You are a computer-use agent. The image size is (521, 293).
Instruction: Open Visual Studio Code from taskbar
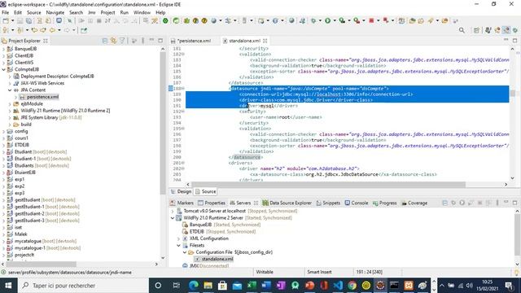click(x=338, y=286)
